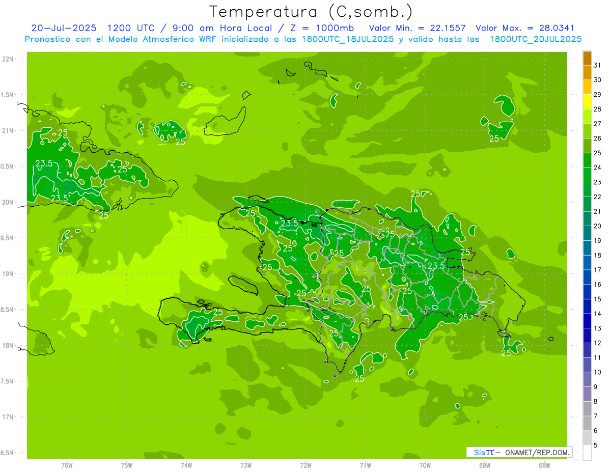Click legend value "30" on color bar
Viewport: 611px width, 472px height.
point(597,79)
